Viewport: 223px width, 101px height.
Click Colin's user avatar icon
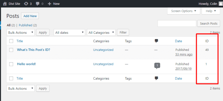point(220,4)
